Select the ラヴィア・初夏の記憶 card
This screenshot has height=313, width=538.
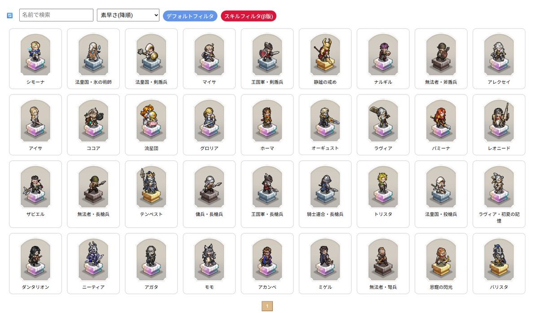click(499, 194)
